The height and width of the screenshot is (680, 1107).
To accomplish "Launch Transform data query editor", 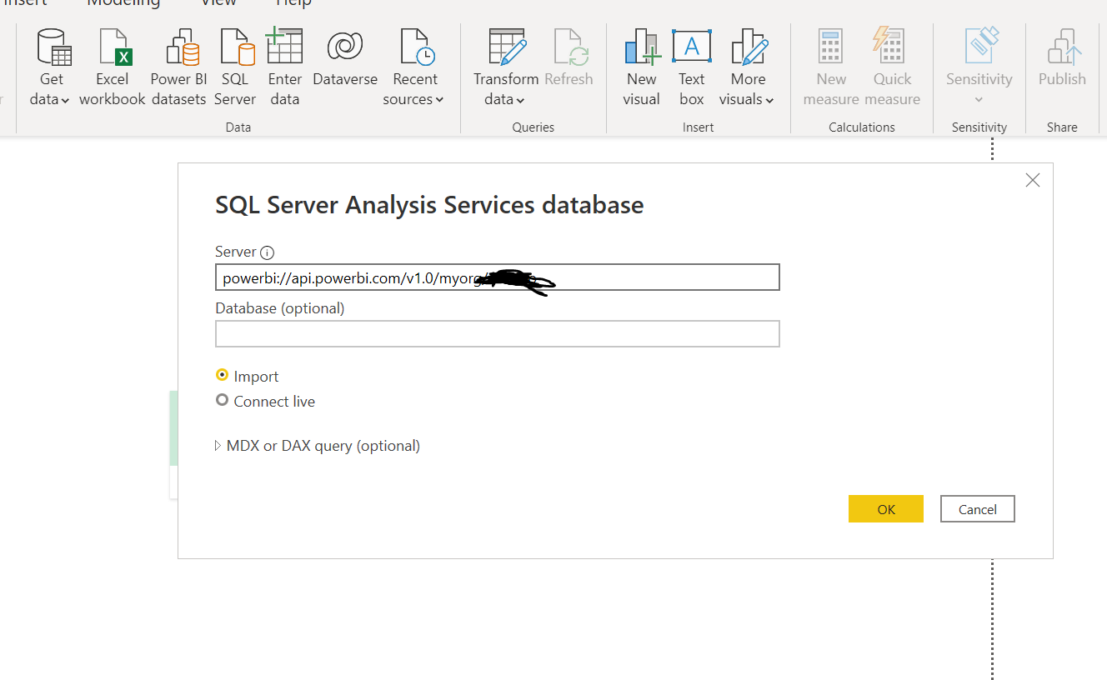I will 506,68.
